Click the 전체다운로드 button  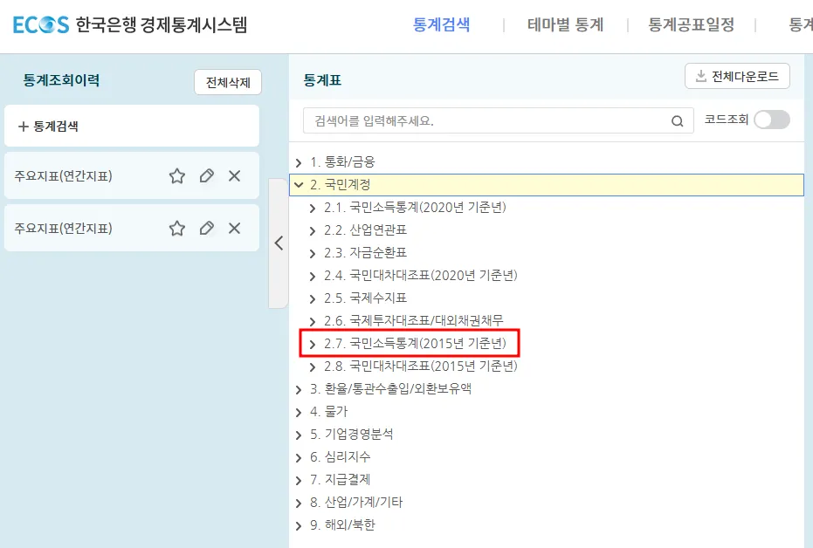(737, 76)
